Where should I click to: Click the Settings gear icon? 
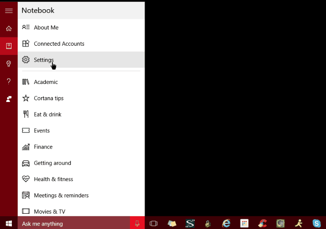coord(26,60)
